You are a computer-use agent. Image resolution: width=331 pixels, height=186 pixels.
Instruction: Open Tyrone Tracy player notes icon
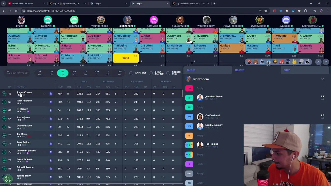coord(51,177)
